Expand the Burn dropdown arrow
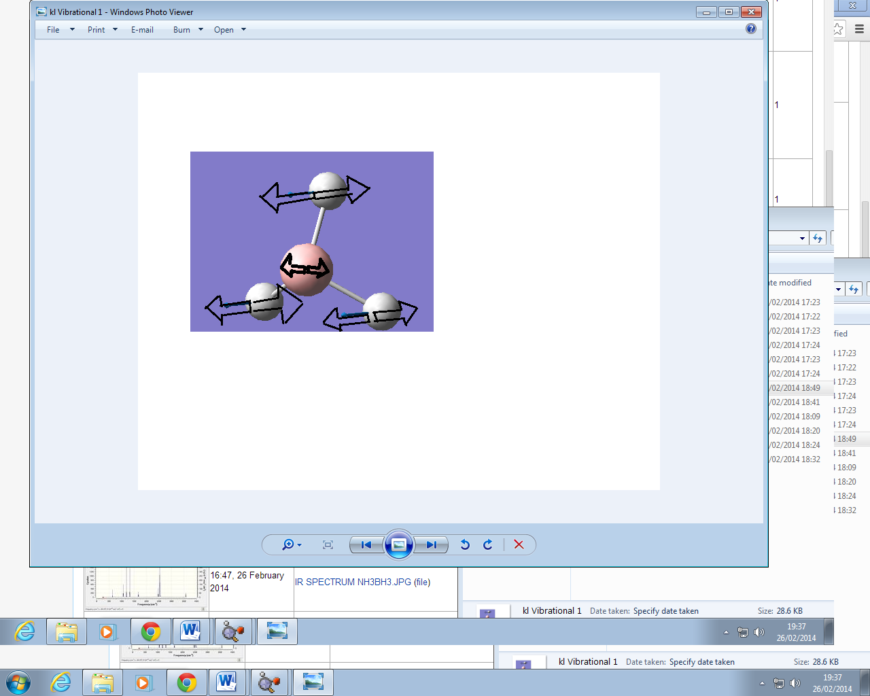The image size is (870, 696). (x=201, y=30)
